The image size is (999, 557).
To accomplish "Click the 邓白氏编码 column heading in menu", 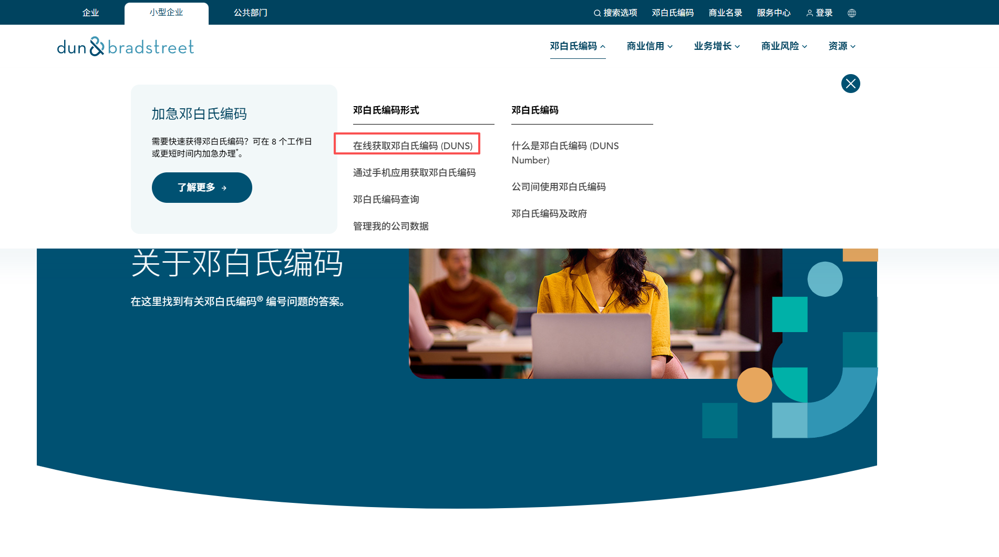I will 534,110.
